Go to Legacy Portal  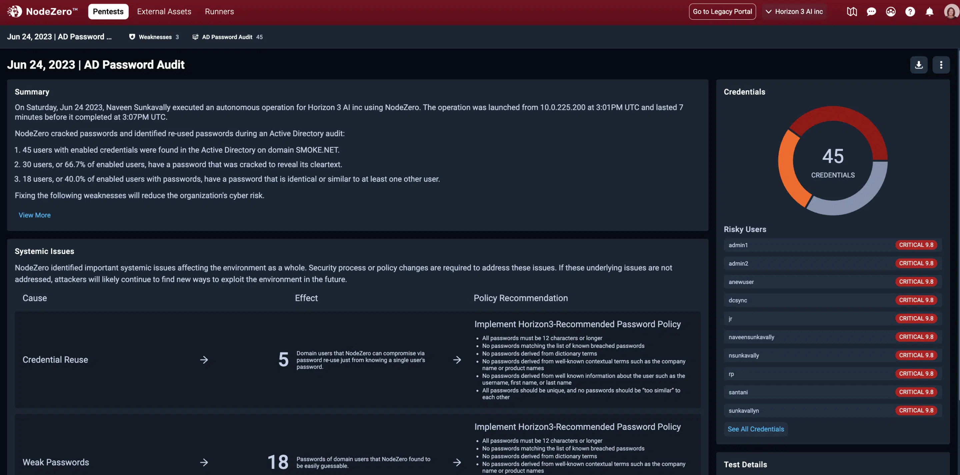722,12
